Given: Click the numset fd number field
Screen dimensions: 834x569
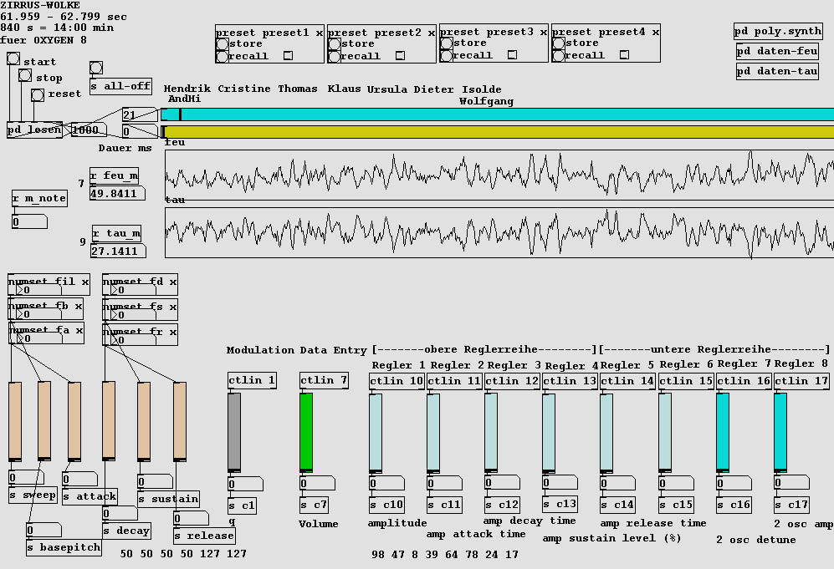Looking at the screenshot, I should [x=133, y=290].
